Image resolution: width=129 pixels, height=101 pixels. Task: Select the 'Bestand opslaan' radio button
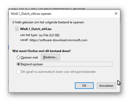(18, 64)
